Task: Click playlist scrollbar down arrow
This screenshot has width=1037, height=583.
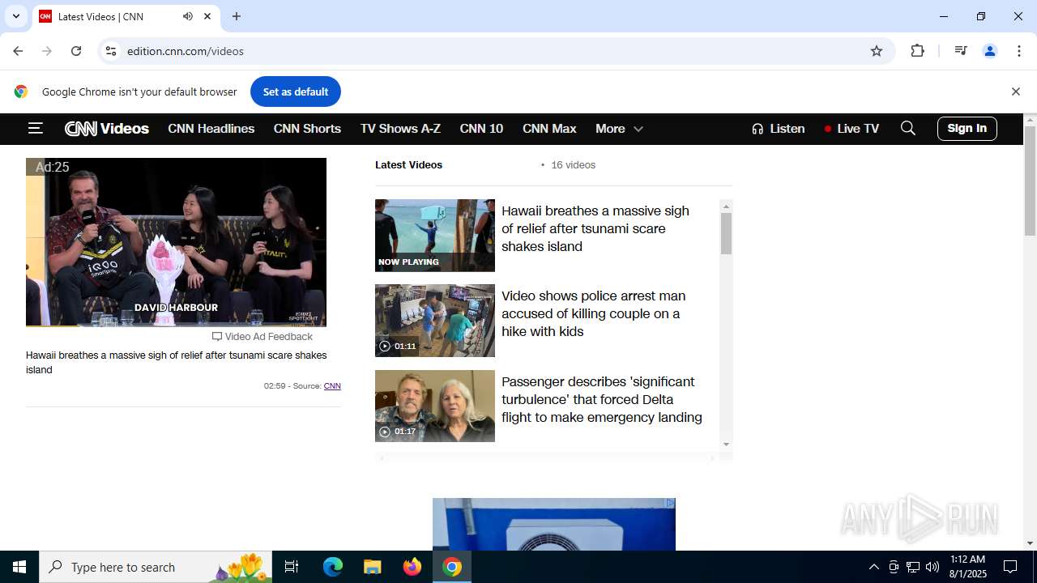Action: click(x=726, y=444)
